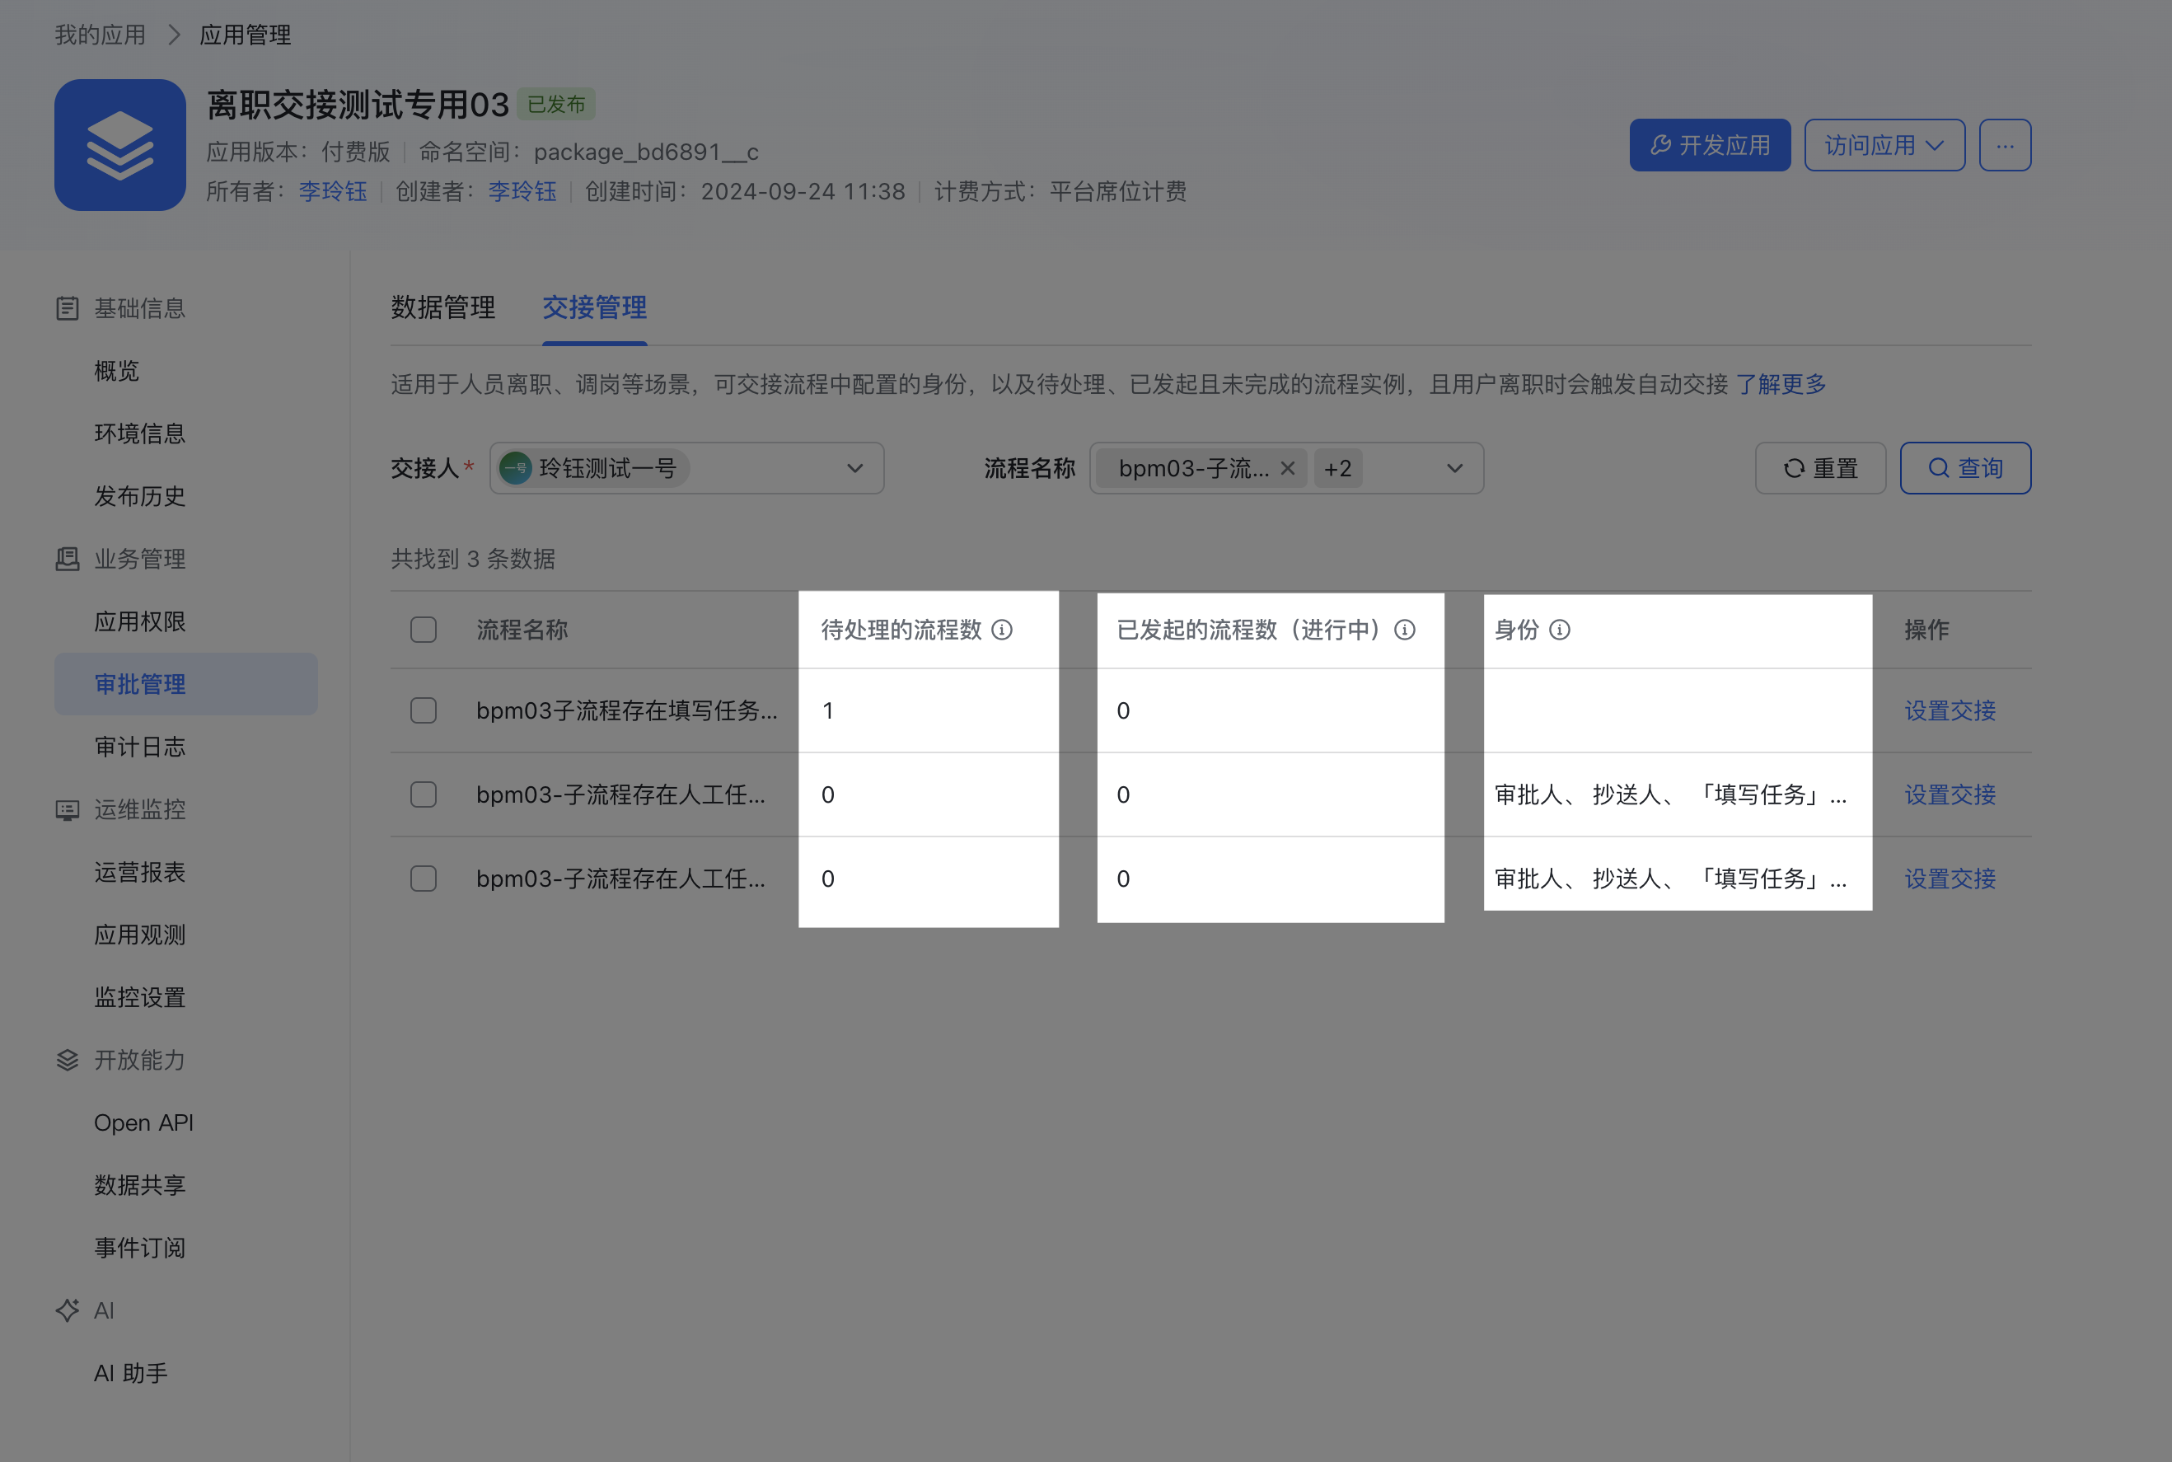Toggle the select-all checkbox in table header
2172x1462 pixels.
(424, 630)
